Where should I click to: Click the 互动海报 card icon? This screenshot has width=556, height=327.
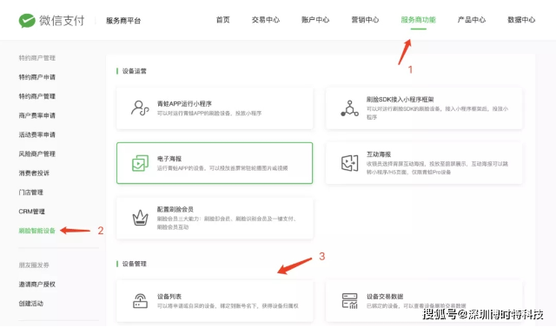[349, 163]
